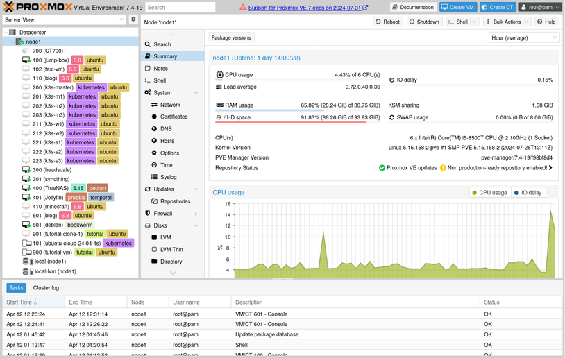Click template icon for 900 (tutorial-vm)
Image resolution: width=565 pixels, height=358 pixels.
[27, 252]
